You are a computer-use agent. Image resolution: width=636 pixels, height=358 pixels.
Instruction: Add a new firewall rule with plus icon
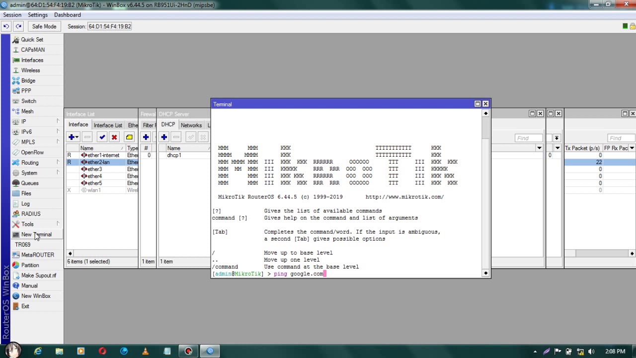[146, 137]
